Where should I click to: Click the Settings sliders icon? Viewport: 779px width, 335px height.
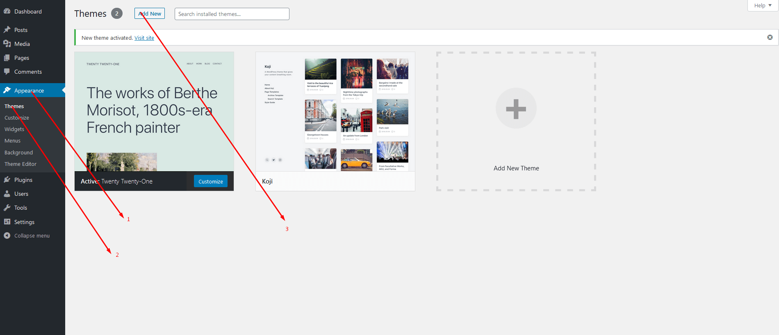point(7,222)
